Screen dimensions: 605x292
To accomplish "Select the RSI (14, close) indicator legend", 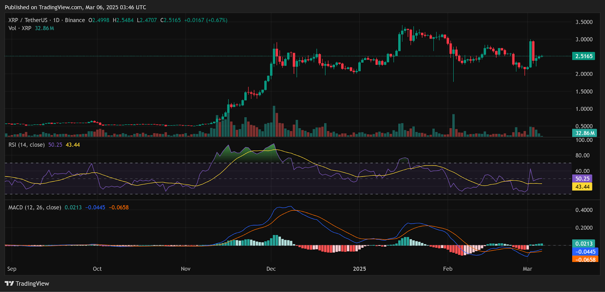I will click(x=26, y=145).
